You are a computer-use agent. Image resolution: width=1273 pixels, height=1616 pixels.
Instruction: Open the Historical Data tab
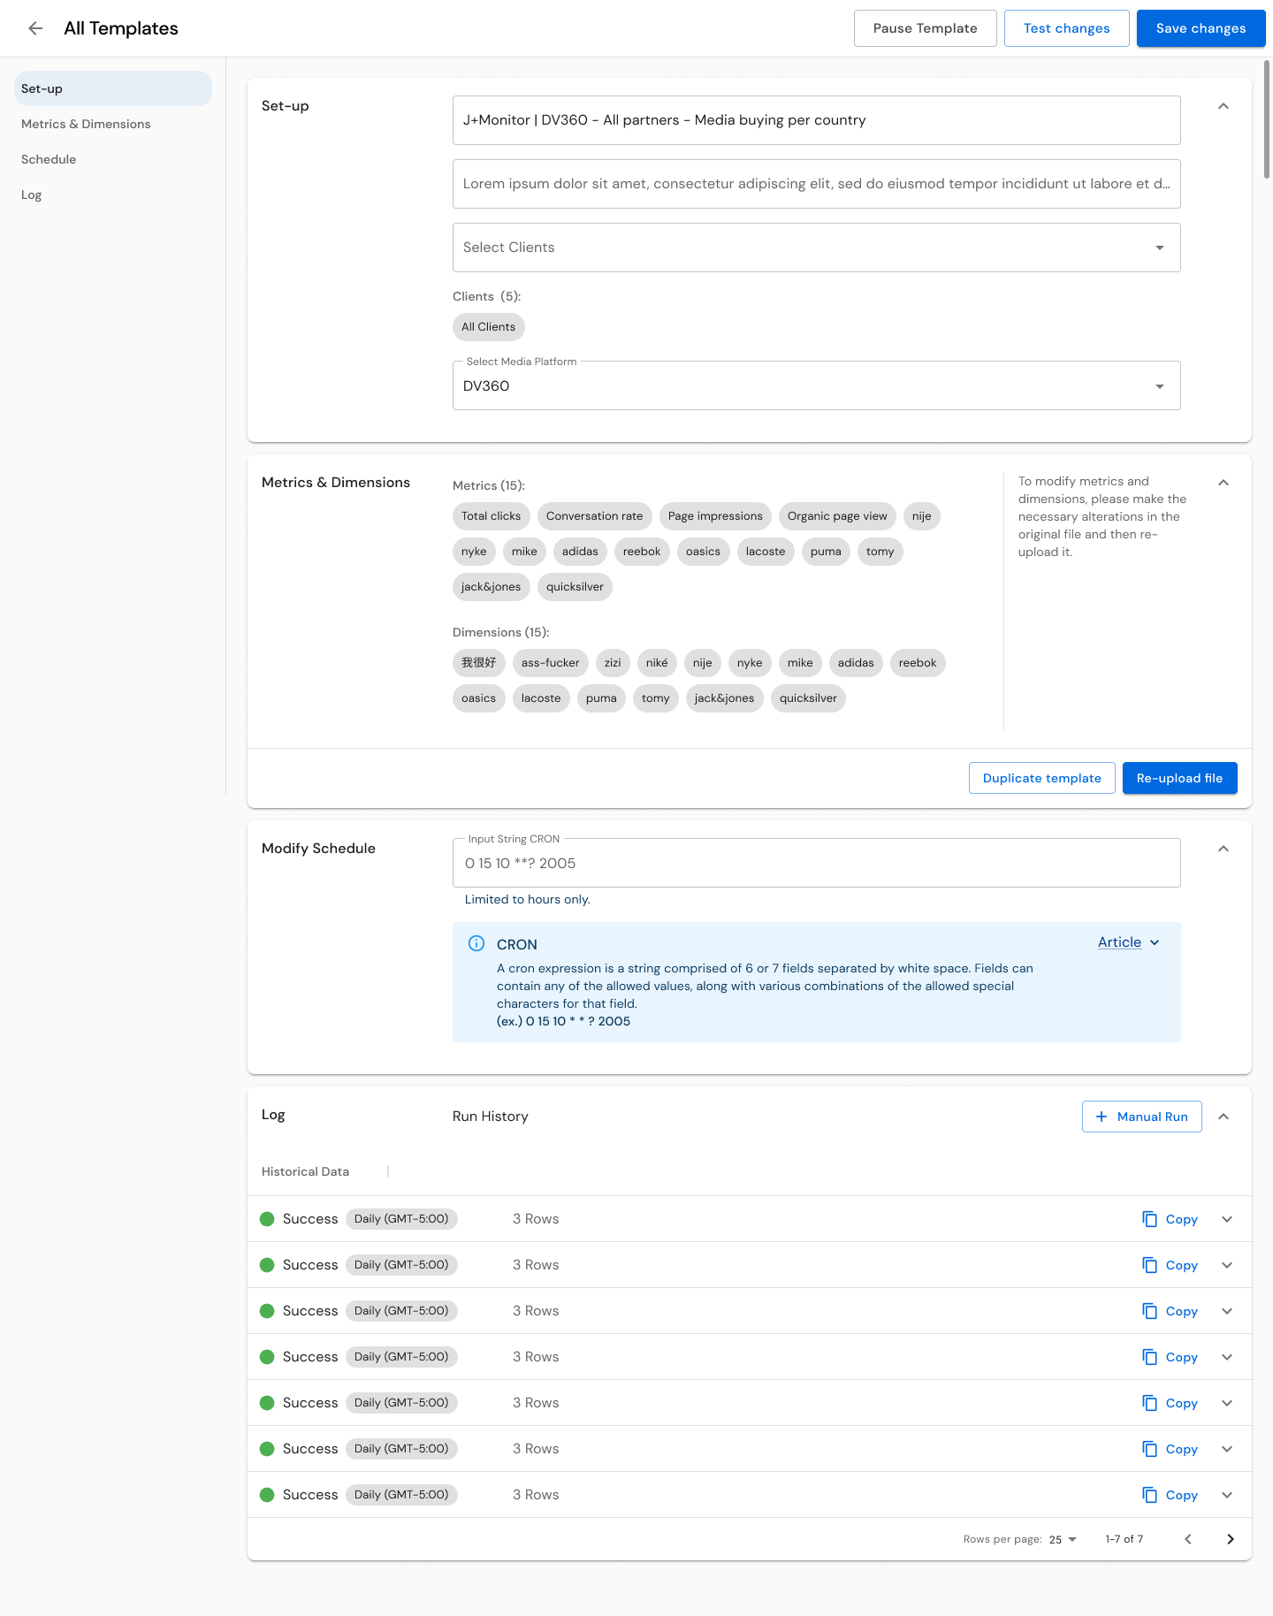[305, 1171]
